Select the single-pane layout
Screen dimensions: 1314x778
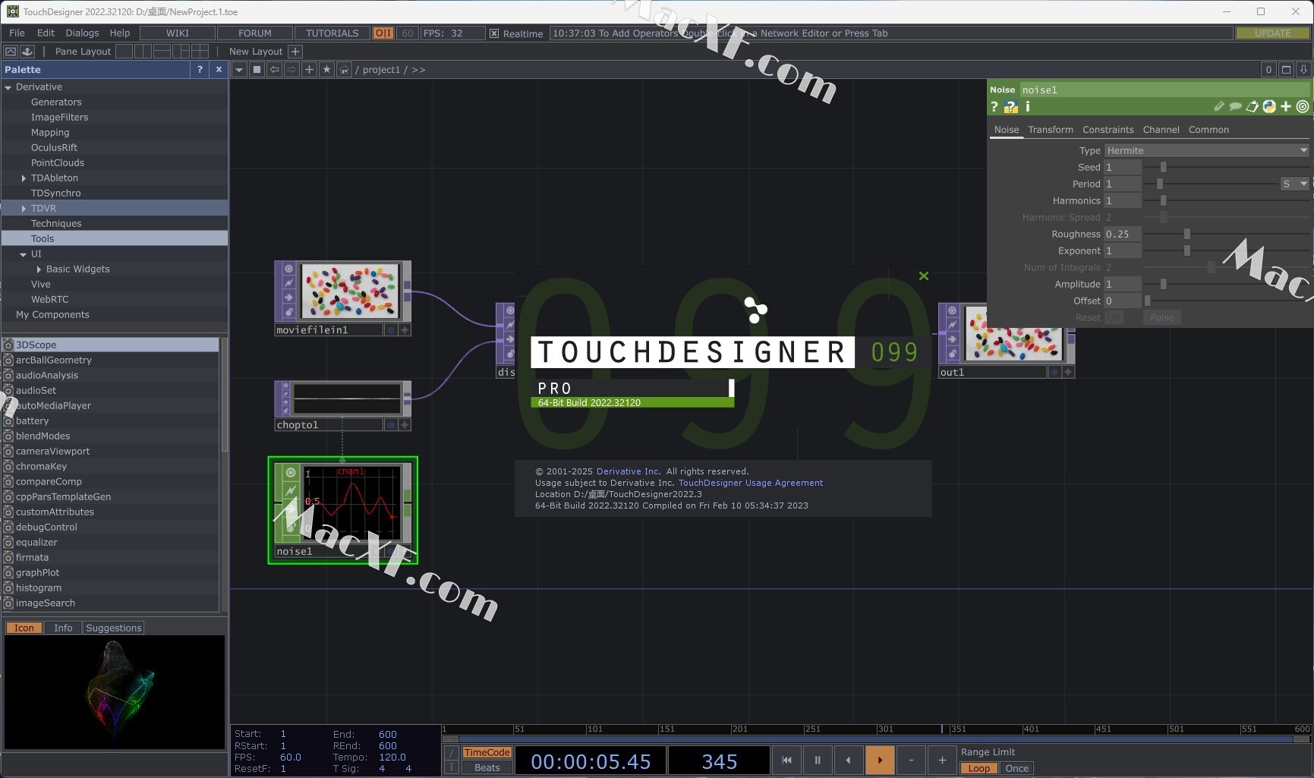pyautogui.click(x=124, y=52)
